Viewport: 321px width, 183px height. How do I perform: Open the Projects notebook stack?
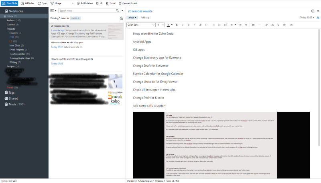coord(11,29)
